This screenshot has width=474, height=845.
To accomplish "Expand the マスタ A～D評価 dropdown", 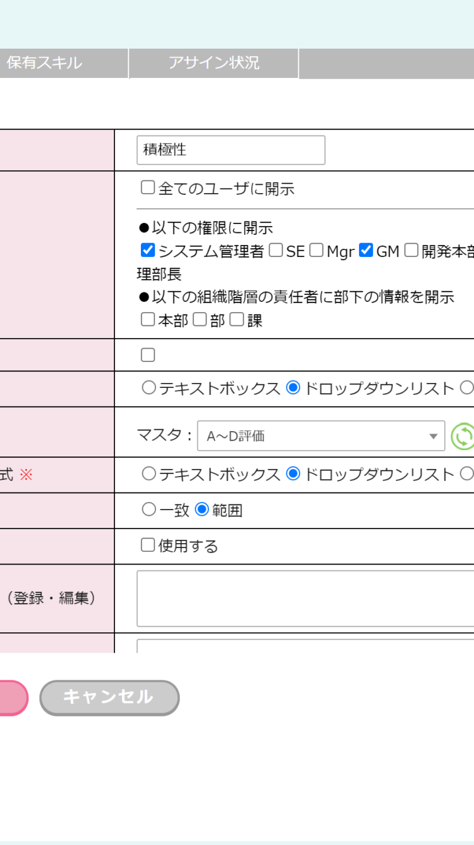I will click(x=321, y=436).
